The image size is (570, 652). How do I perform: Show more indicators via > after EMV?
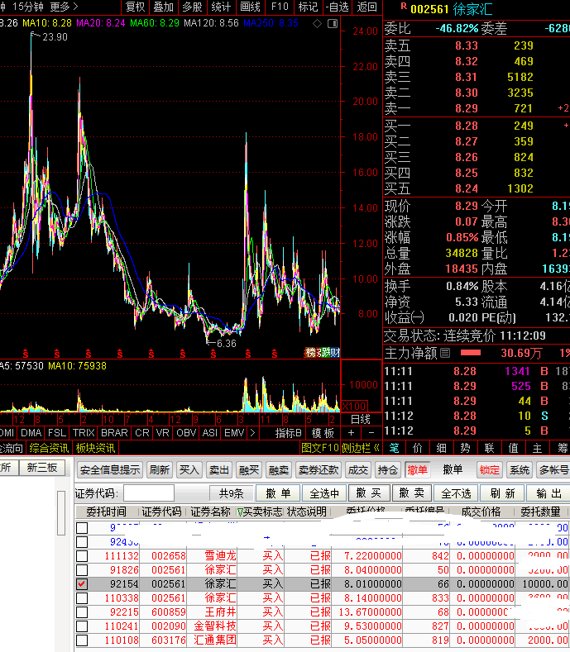click(x=252, y=433)
